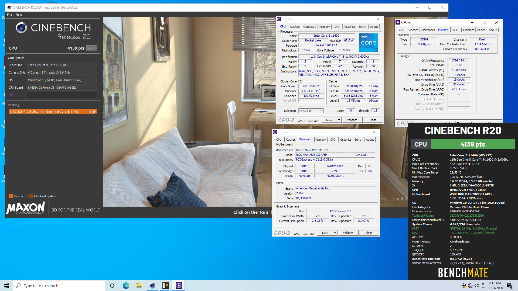Select the ranking entry 6C/12T i5-11400

click(x=53, y=112)
